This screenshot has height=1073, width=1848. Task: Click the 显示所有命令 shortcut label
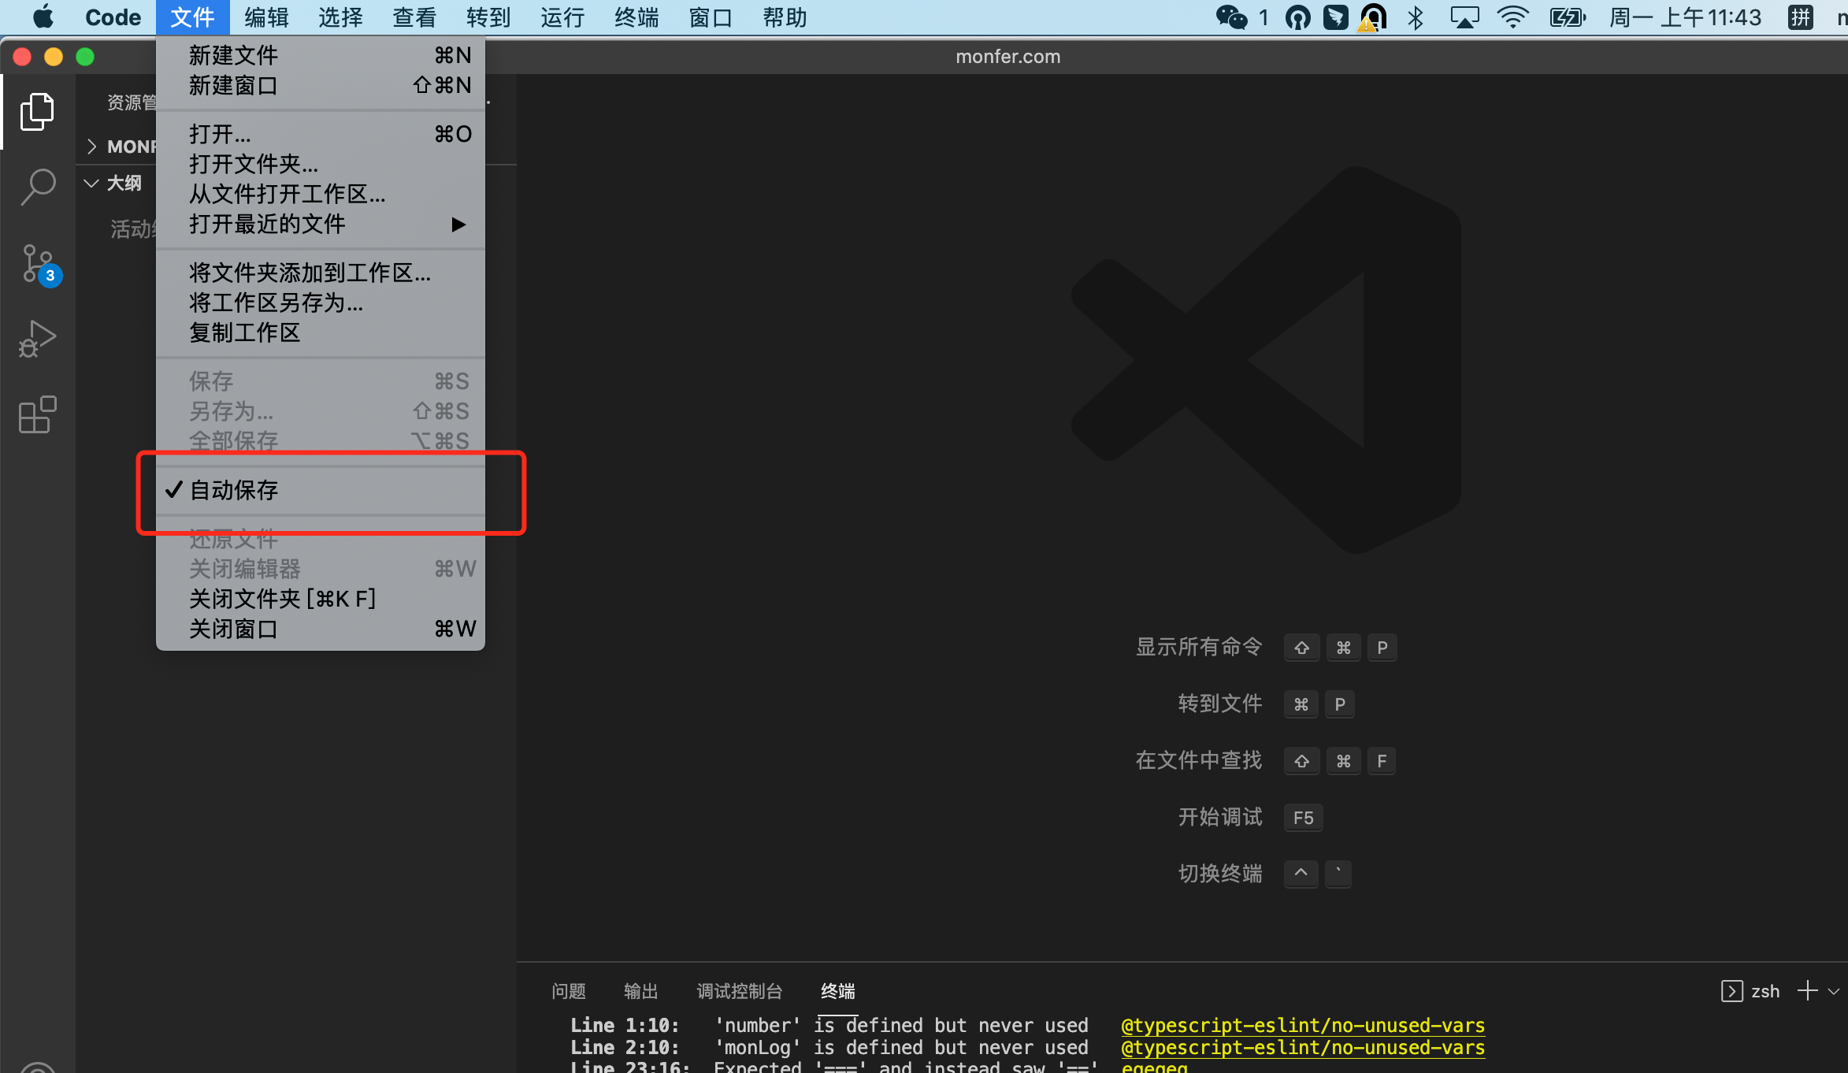(x=1199, y=647)
